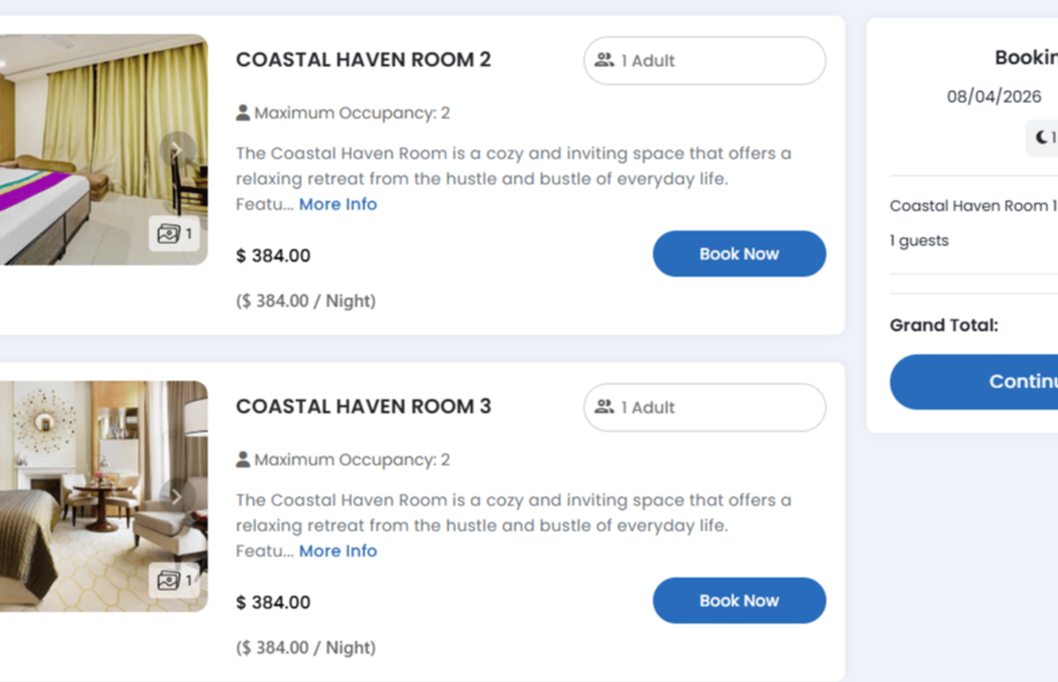Click person icon beside Room 3 Maximum Occupancy
1058x682 pixels.
pos(243,459)
